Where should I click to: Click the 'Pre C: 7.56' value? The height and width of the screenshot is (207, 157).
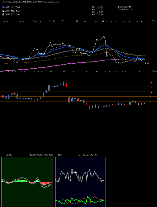click(x=98, y=14)
